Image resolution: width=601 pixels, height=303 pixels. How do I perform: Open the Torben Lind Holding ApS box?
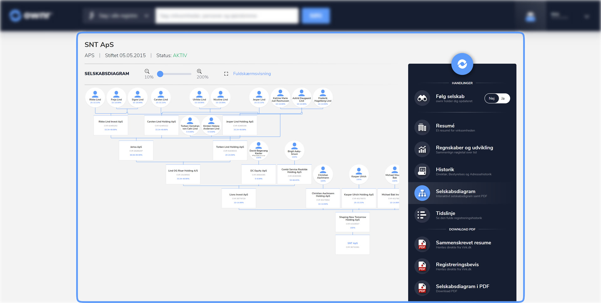(230, 150)
